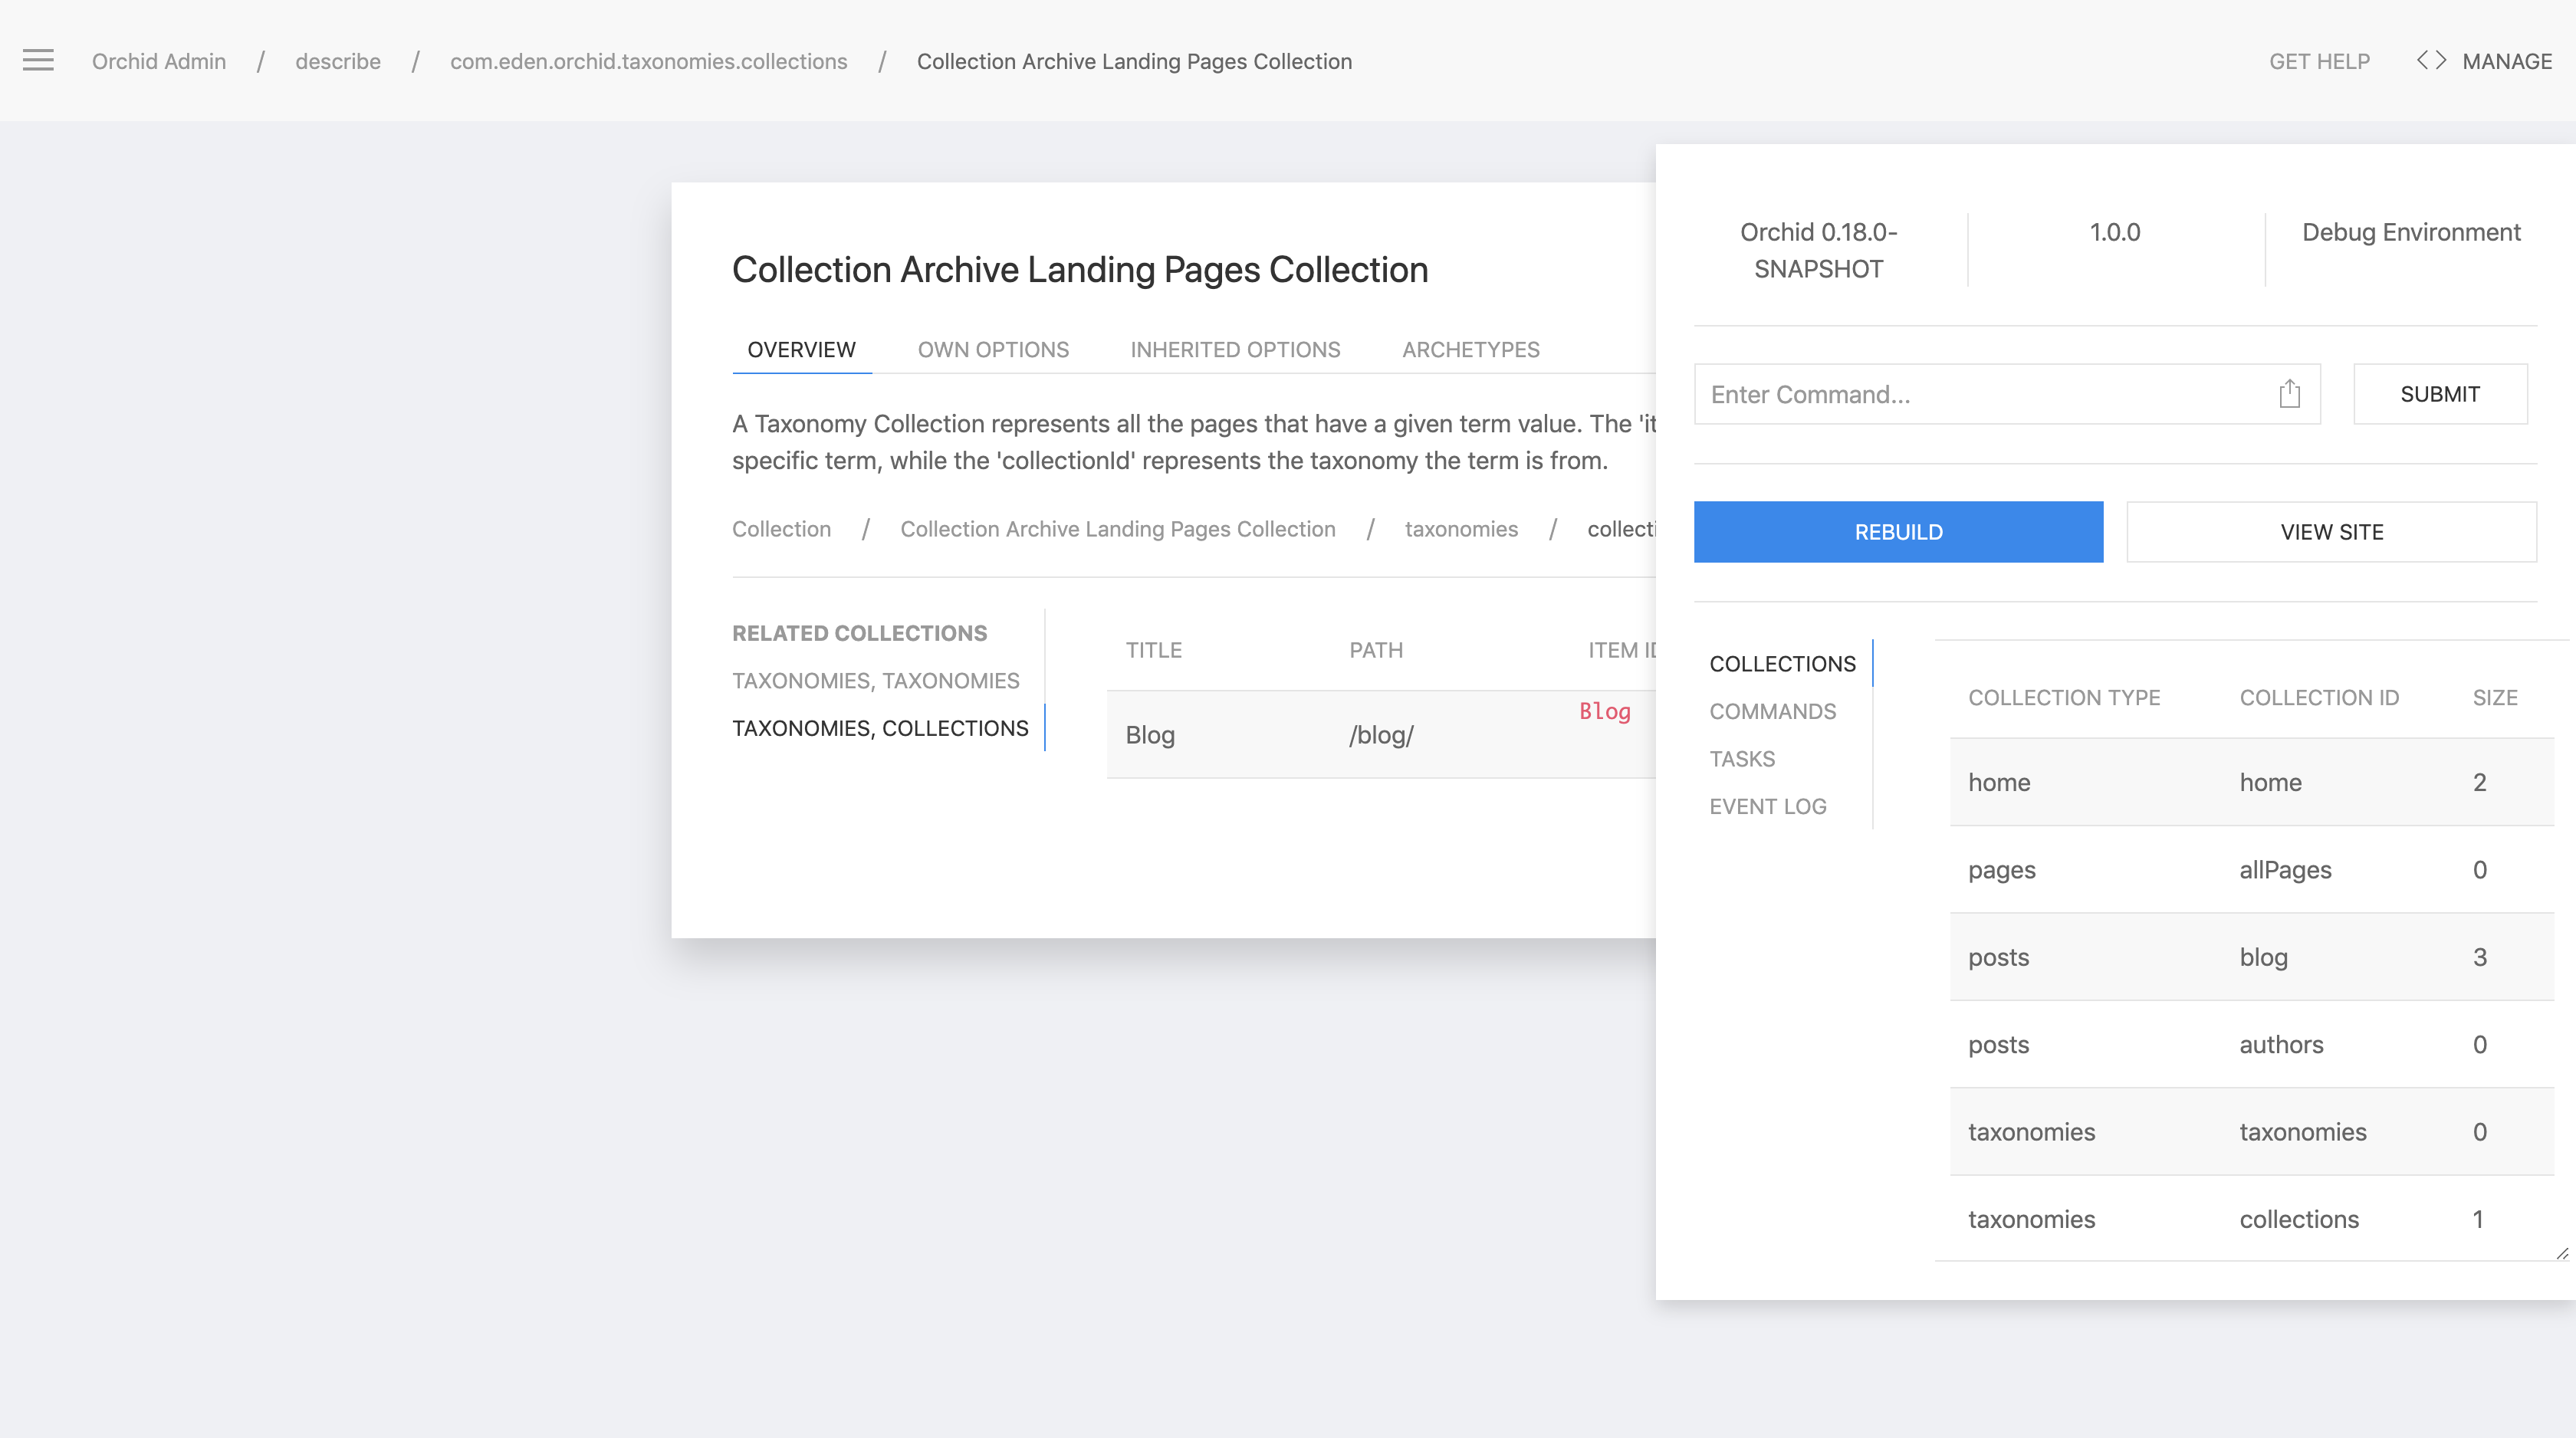
Task: Open the describe breadcrumb link
Action: tap(338, 61)
